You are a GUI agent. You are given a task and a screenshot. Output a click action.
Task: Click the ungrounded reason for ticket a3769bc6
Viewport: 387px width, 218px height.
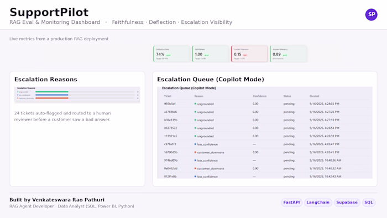pyautogui.click(x=204, y=112)
